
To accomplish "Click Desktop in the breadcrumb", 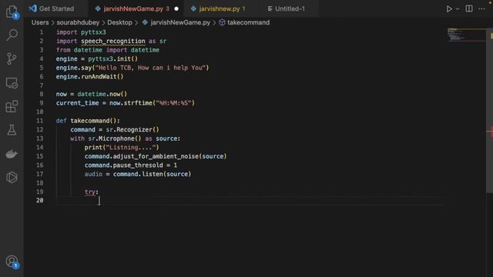I will coord(119,22).
